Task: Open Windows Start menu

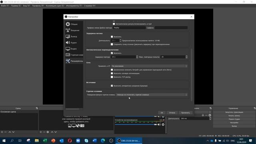Action: [x=4, y=140]
